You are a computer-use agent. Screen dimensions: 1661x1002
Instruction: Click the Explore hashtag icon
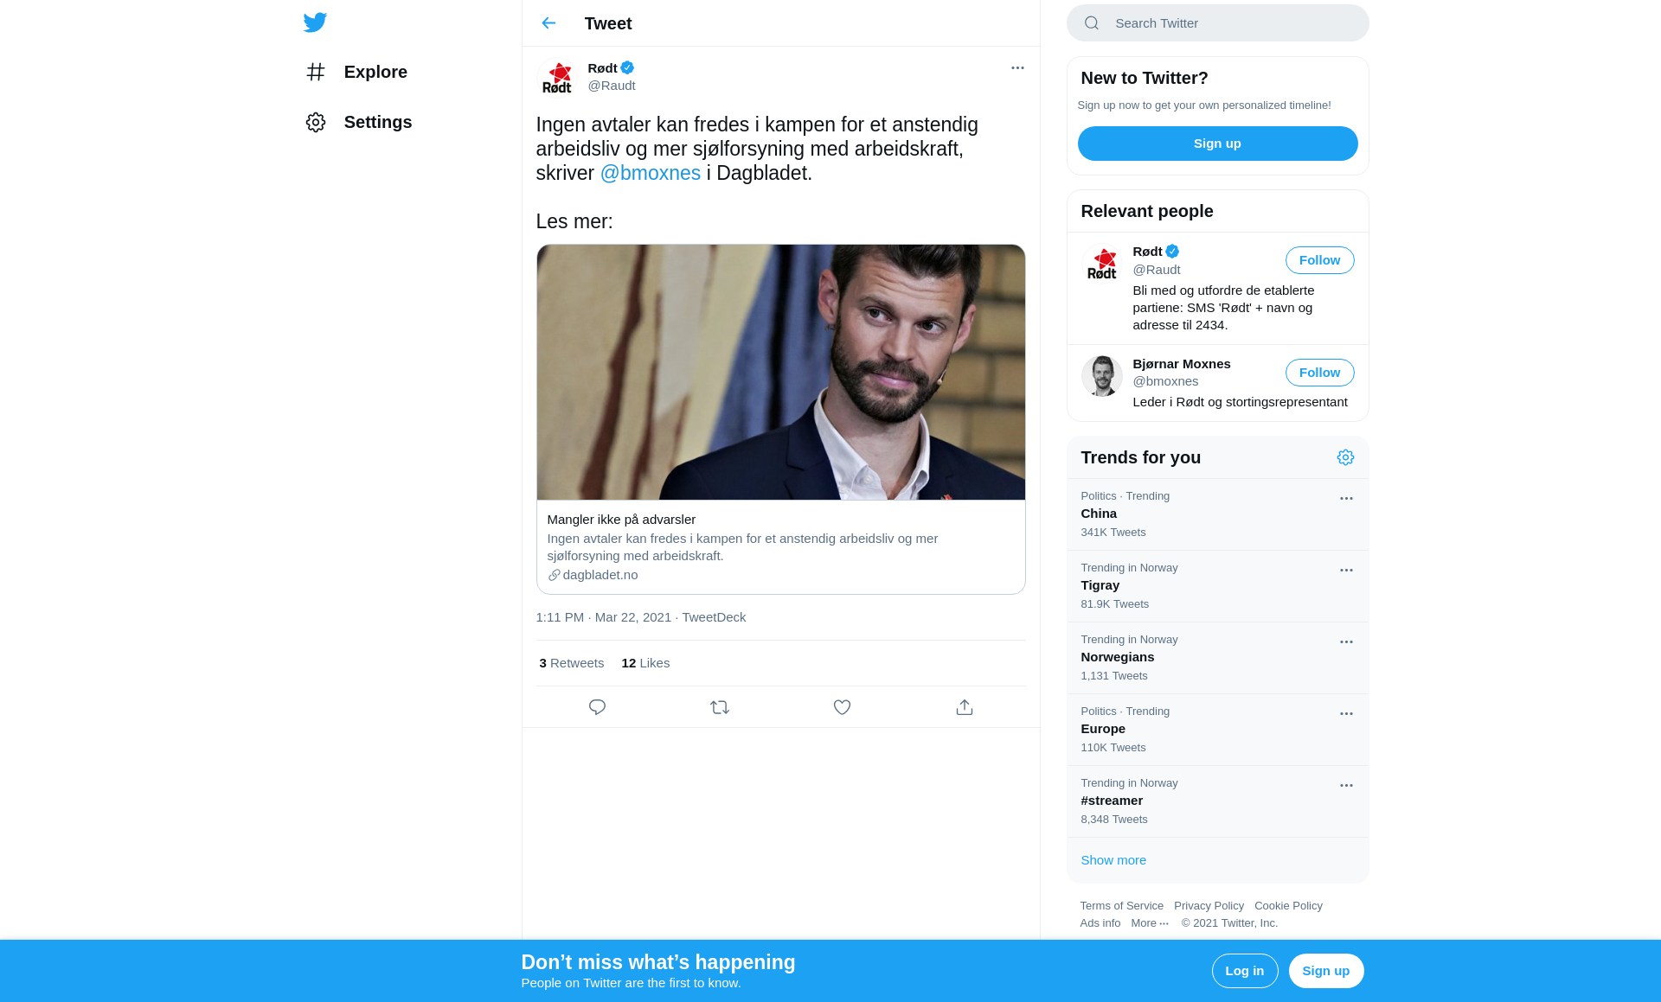click(316, 72)
